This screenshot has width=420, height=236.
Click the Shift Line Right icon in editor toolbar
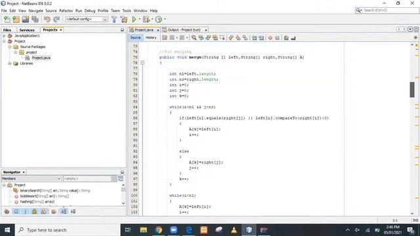[261, 38]
